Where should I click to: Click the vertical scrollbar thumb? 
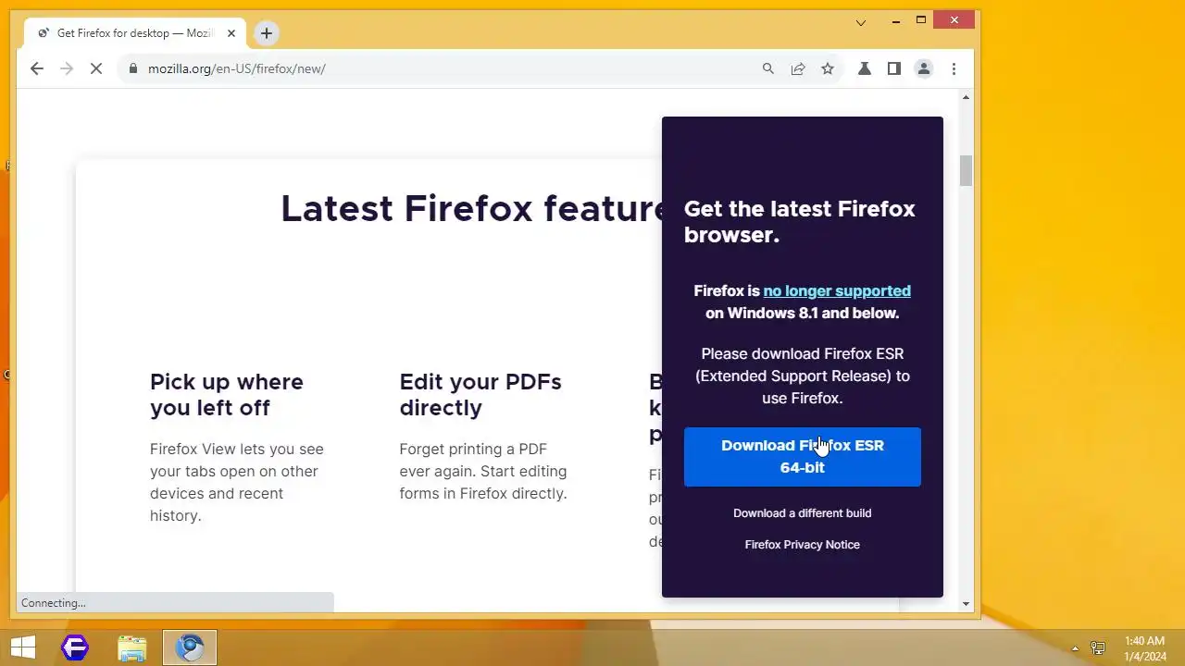(967, 171)
